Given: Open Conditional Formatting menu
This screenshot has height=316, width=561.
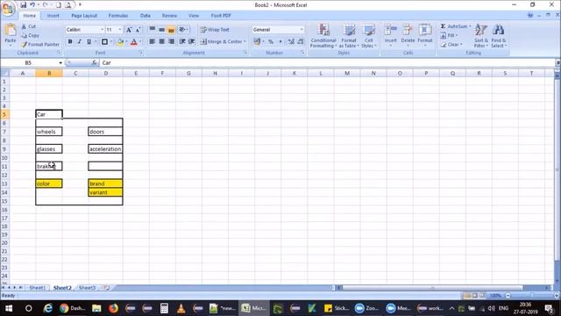Looking at the screenshot, I should 323,36.
